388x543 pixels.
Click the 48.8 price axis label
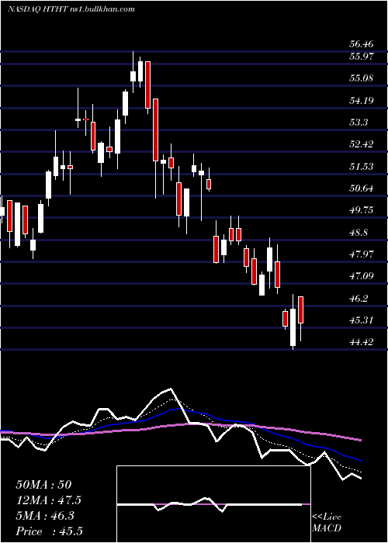pos(359,233)
